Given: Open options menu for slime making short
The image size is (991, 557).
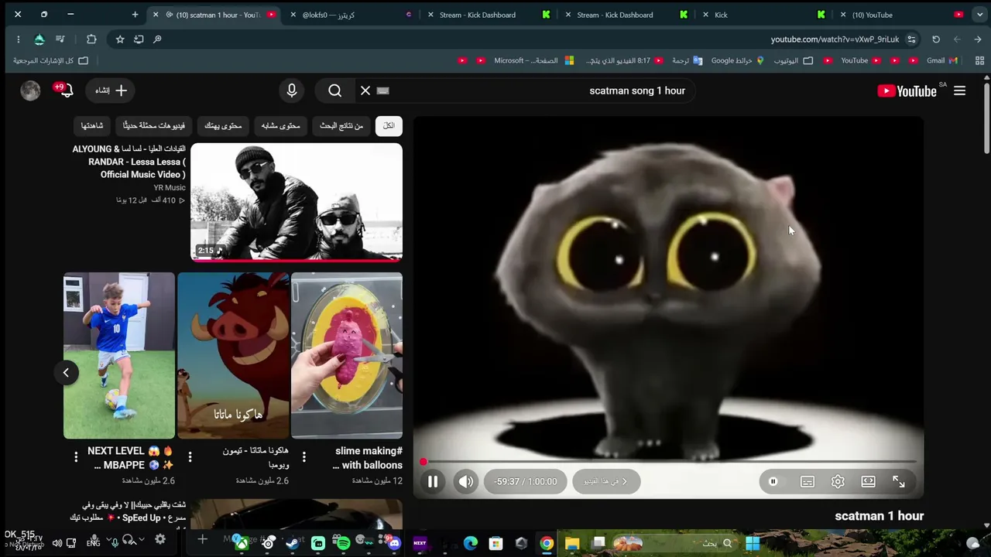Looking at the screenshot, I should (x=304, y=457).
